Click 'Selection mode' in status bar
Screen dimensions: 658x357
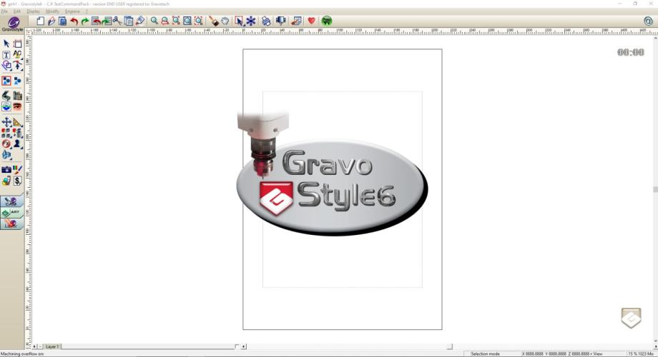485,354
